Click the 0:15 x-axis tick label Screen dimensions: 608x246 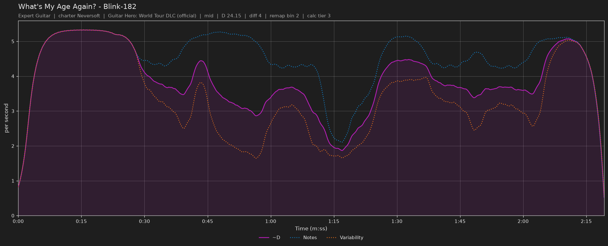click(x=81, y=221)
